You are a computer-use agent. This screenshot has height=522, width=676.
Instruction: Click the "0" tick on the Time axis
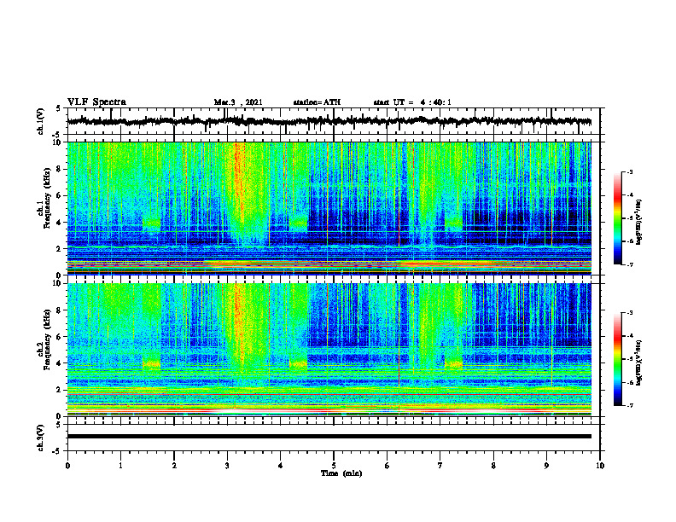click(x=67, y=466)
